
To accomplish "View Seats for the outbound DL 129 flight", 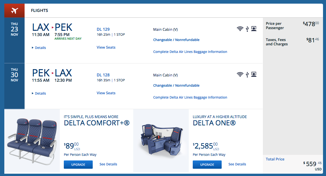I will [x=106, y=47].
